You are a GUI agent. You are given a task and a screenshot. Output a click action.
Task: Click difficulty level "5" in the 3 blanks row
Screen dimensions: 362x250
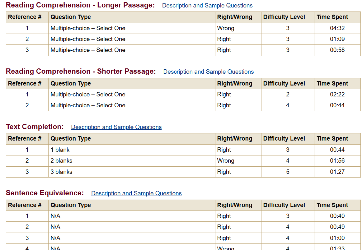(288, 172)
